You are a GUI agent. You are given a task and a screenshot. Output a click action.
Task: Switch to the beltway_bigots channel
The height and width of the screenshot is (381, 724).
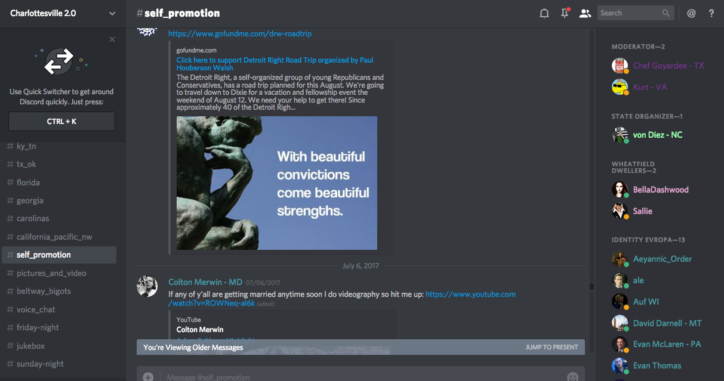click(44, 291)
